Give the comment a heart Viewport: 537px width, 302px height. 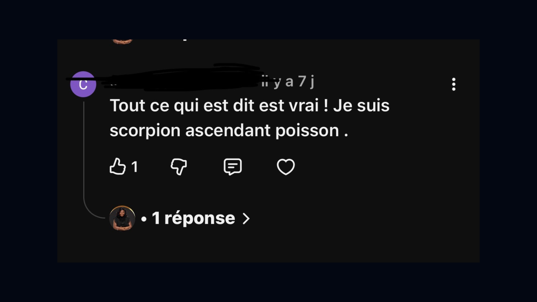[286, 167]
